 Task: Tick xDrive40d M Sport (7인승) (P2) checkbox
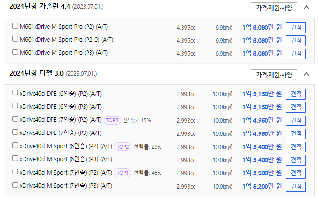point(15,172)
